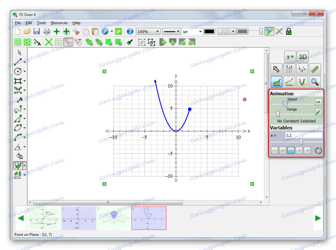Viewport: 336px width, 250px height.
Task: Click the x|y table of values icon
Action: (289, 70)
